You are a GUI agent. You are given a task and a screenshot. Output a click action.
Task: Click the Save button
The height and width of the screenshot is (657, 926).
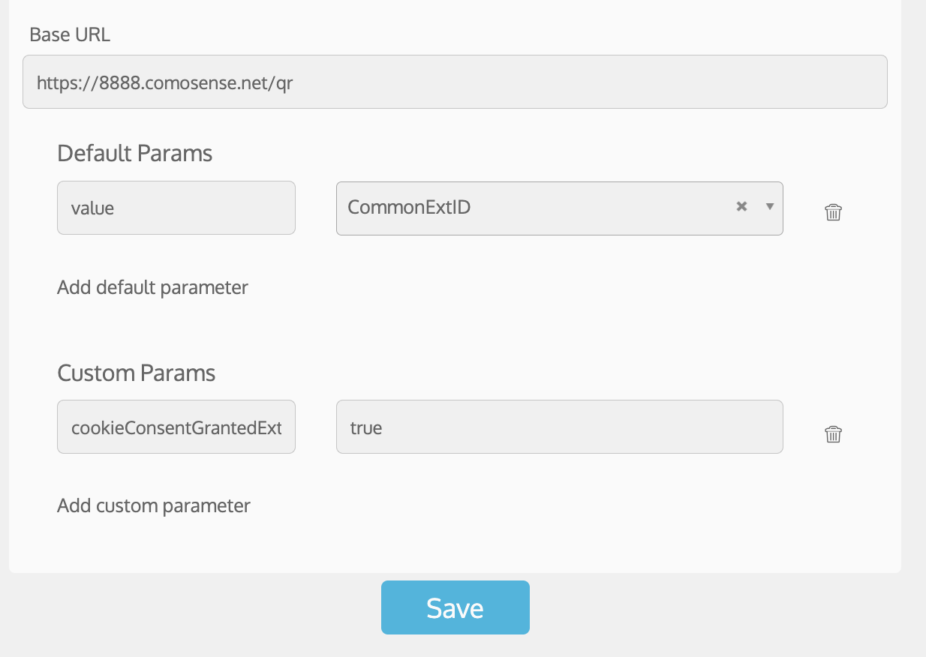coord(455,607)
